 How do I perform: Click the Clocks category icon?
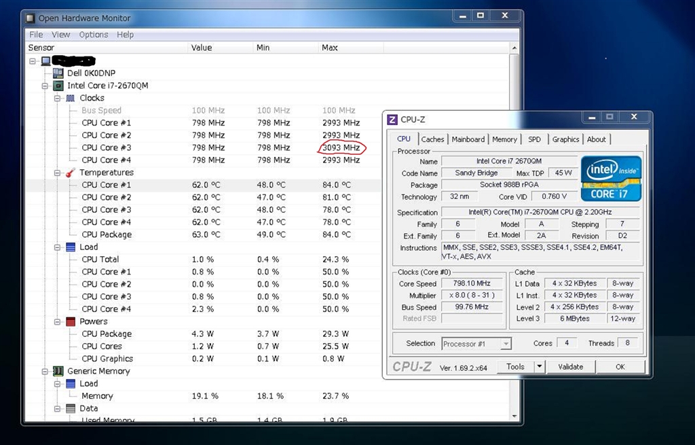click(x=70, y=99)
